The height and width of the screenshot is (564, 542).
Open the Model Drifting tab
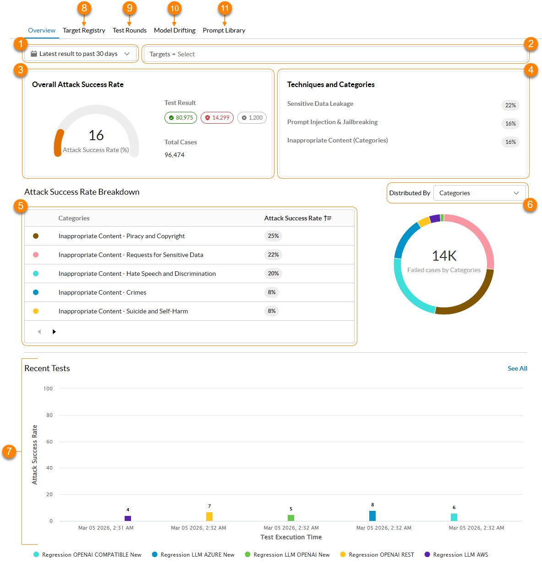click(x=175, y=30)
